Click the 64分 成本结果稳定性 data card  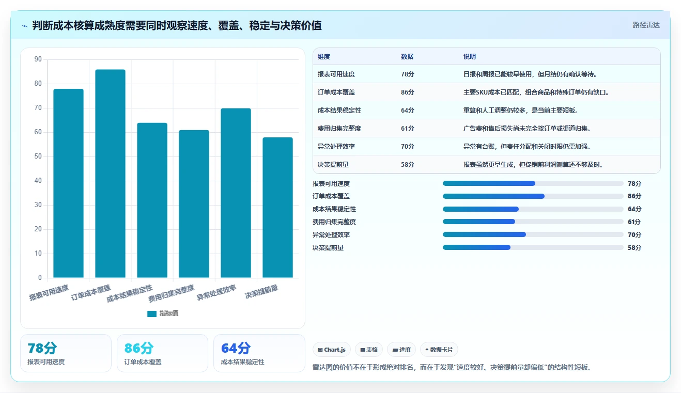pos(259,353)
